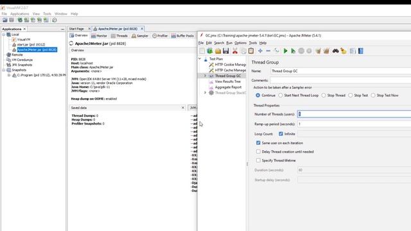Image resolution: width=411 pixels, height=231 pixels.
Task: Click the Load snapshot icon in the VisualVM toolbar
Action: [5, 20]
